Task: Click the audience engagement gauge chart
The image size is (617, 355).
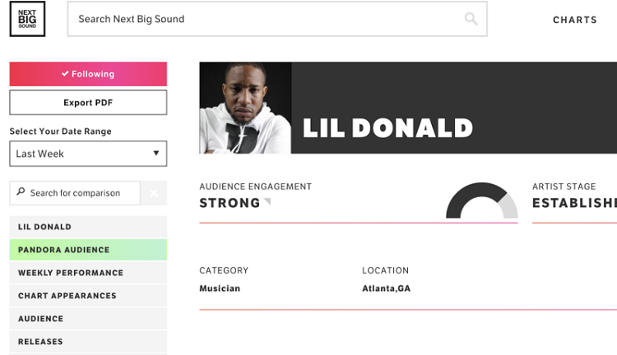Action: pos(481,201)
